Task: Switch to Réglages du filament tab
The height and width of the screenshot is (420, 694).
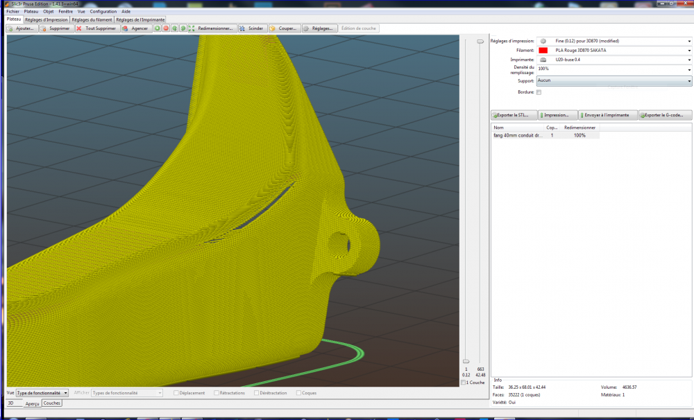Action: pyautogui.click(x=92, y=20)
